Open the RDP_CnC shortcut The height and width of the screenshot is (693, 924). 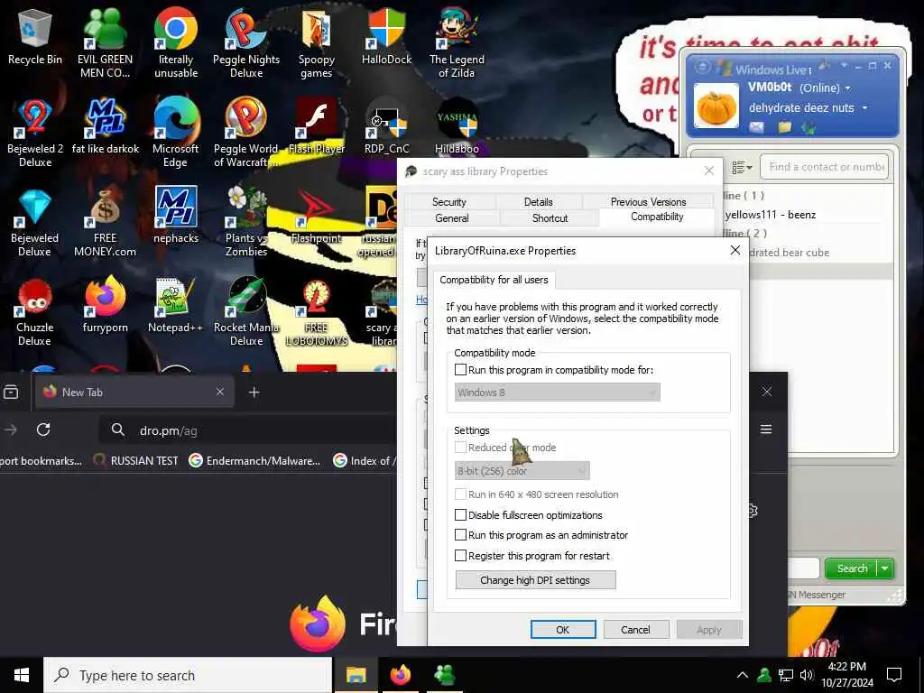click(386, 126)
